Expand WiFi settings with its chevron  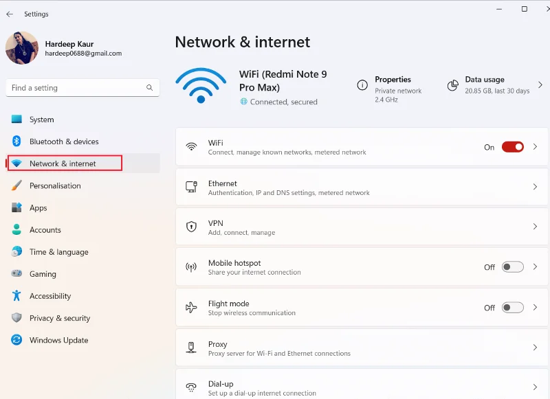(536, 147)
